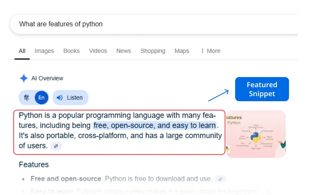Click the three-dot icon beside More

[x=202, y=51]
